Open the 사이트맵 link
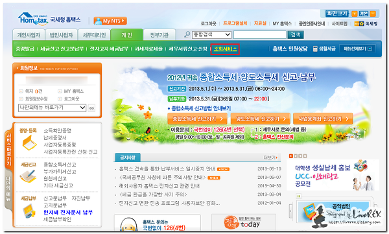 (x=339, y=23)
